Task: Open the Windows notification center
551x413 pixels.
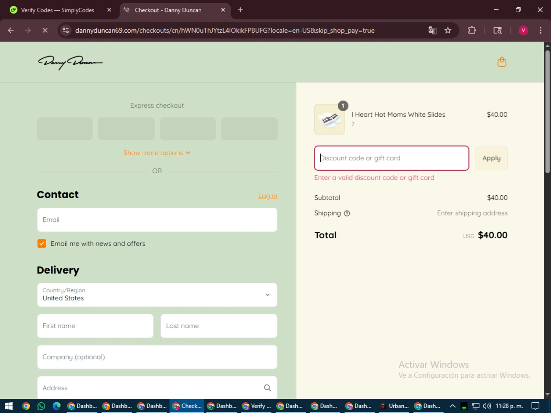Action: [536, 406]
